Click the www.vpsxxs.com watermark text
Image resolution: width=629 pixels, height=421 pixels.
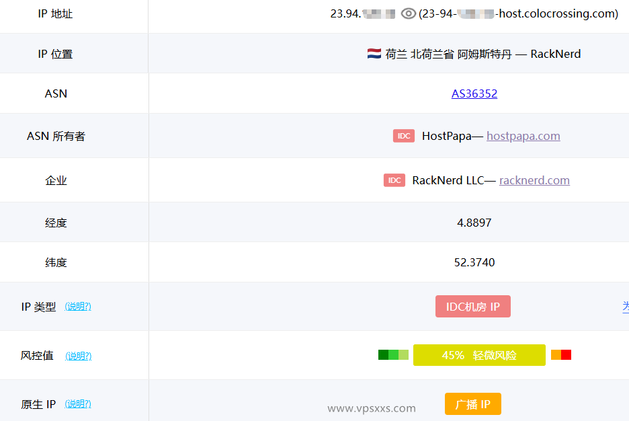pos(372,408)
